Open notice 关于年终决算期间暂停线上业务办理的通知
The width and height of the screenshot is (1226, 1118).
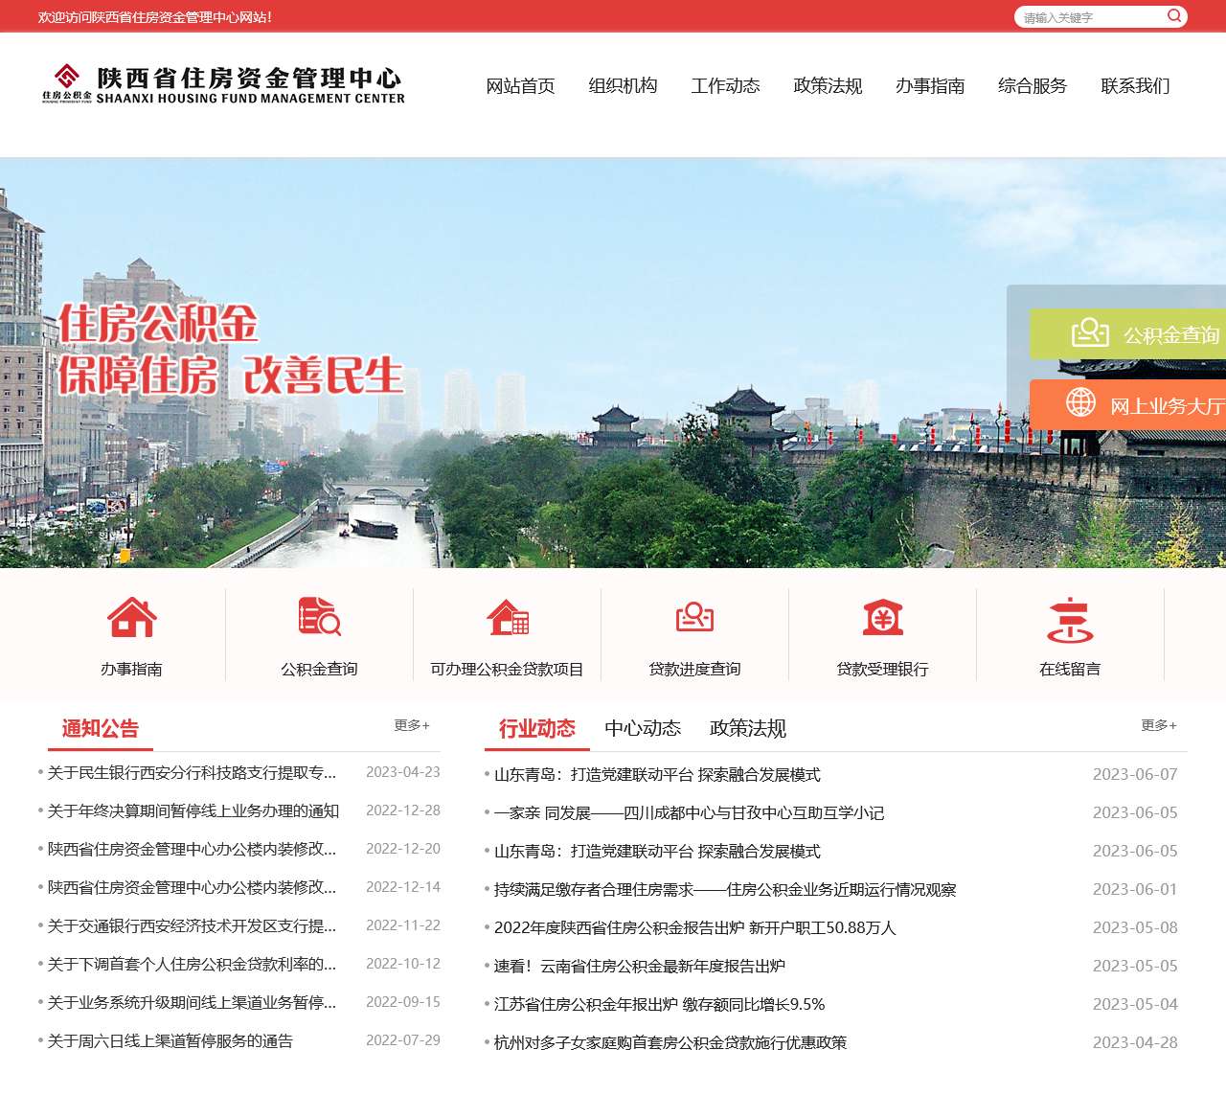[193, 810]
